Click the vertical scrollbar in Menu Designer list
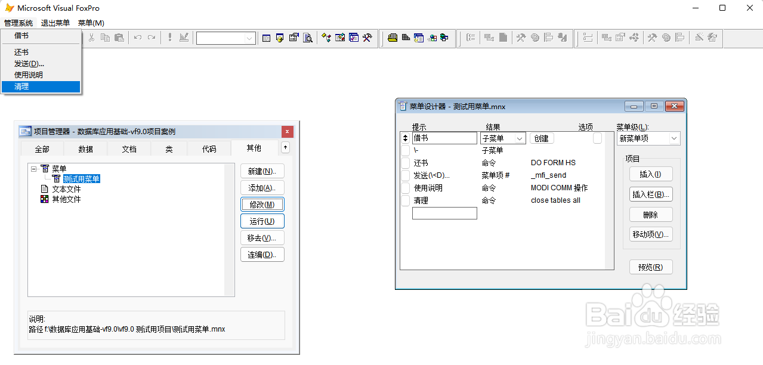The height and width of the screenshot is (365, 763). pos(609,200)
